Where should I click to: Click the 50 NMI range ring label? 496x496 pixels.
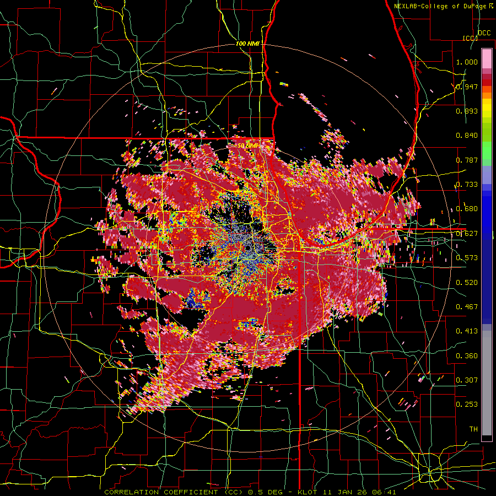(247, 146)
